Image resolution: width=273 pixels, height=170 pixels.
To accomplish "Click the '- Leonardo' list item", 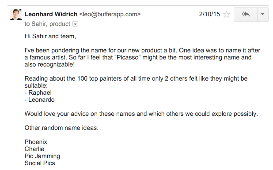I will pos(39,100).
